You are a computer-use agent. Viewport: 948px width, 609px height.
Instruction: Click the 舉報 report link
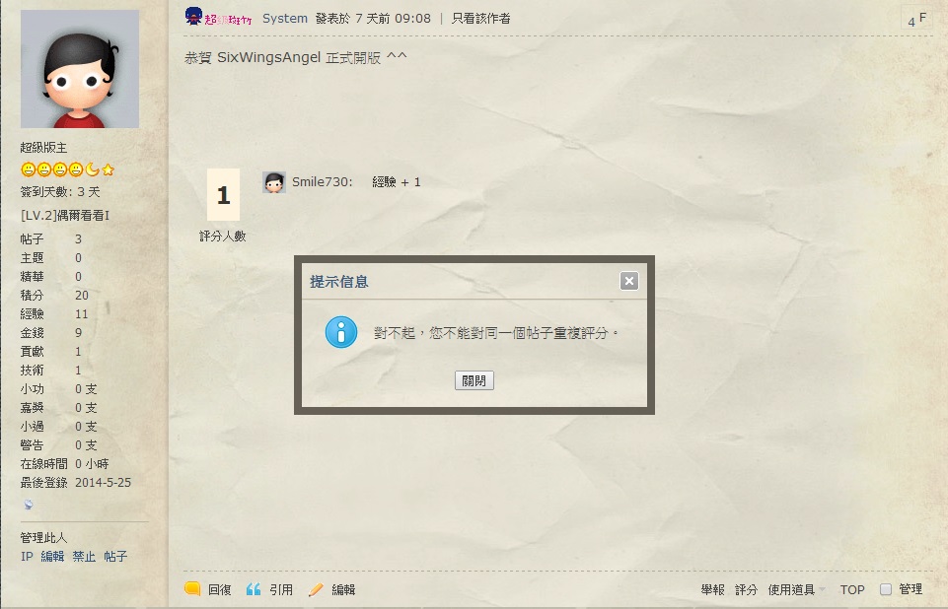pos(713,589)
